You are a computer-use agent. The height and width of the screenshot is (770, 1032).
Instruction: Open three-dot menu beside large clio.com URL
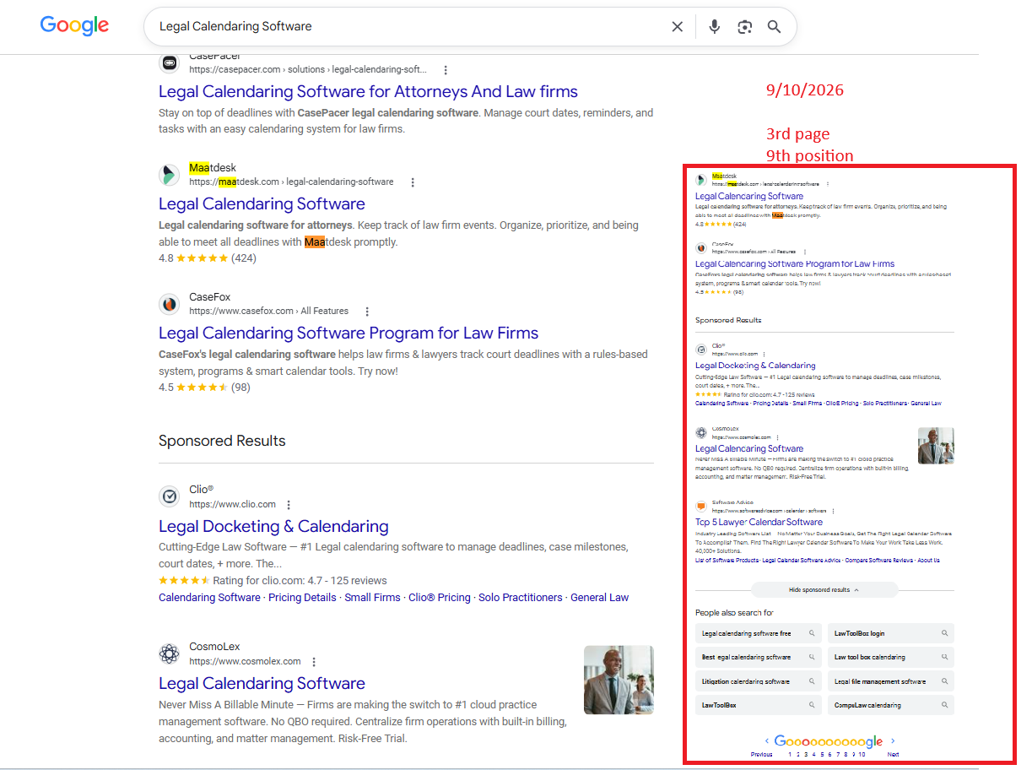click(289, 505)
